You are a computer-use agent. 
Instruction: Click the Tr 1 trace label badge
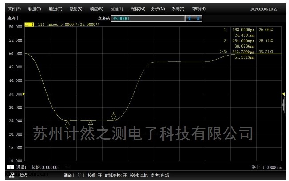click(x=30, y=24)
